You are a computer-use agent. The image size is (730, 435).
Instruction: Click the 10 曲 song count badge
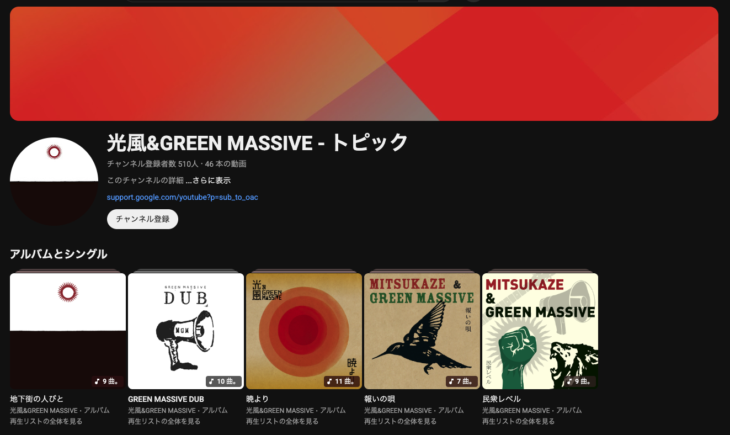click(223, 381)
